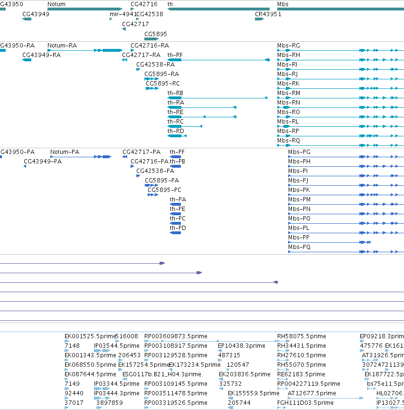Select the Notum gene feature
Image resolution: width=404 pixels, height=410 pixels.
point(85,9)
